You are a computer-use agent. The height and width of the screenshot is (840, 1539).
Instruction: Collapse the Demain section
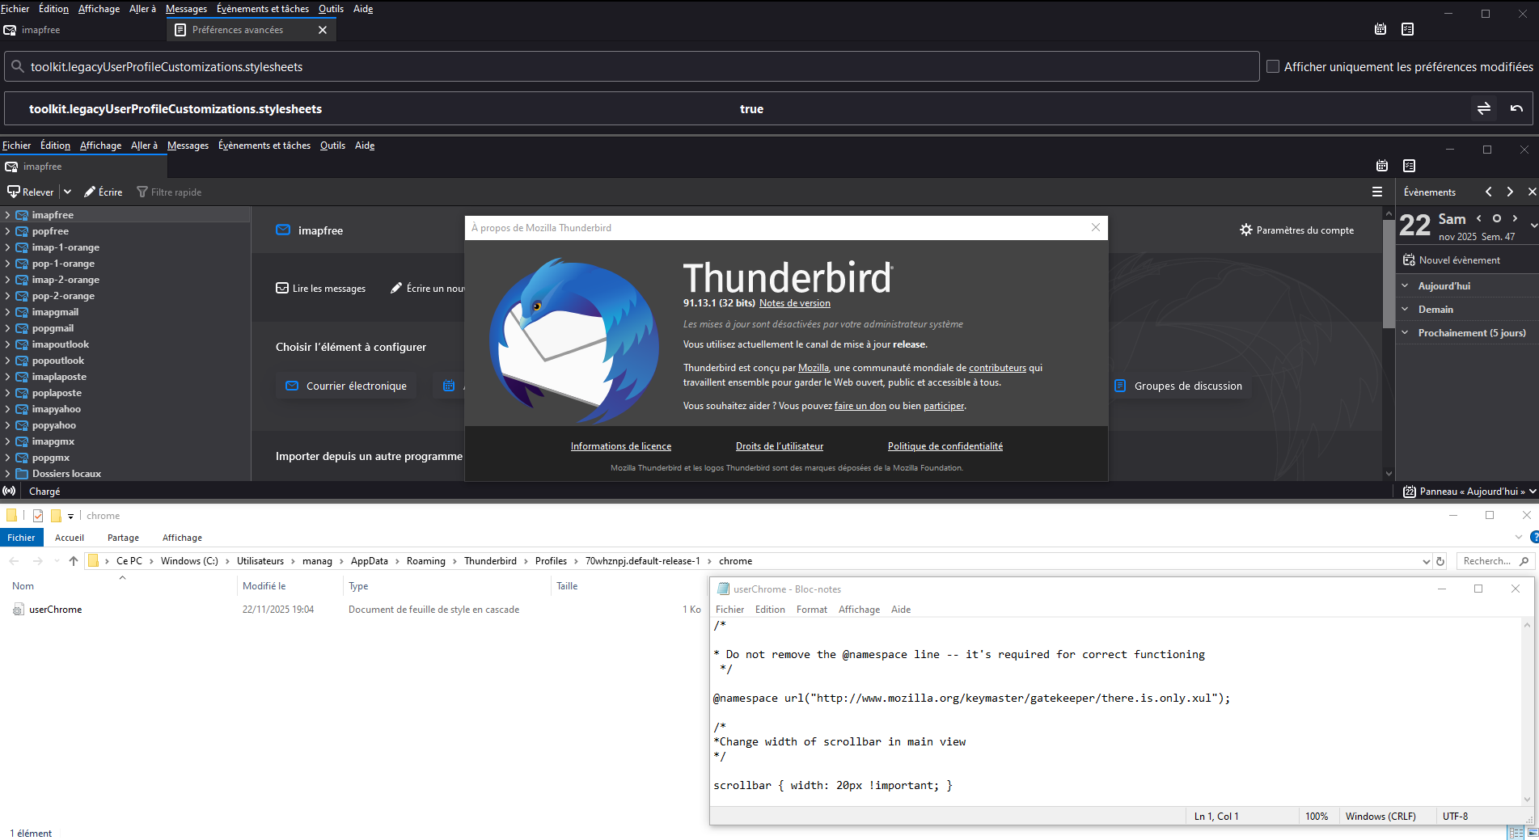coord(1405,309)
